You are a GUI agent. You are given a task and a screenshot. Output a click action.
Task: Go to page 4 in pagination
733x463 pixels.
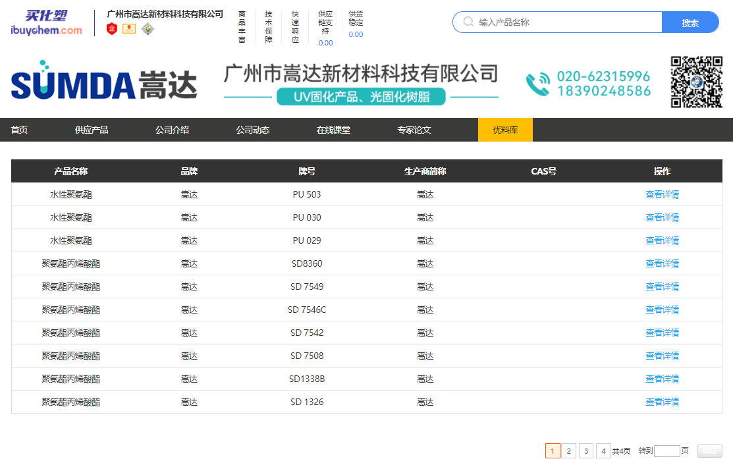[603, 451]
